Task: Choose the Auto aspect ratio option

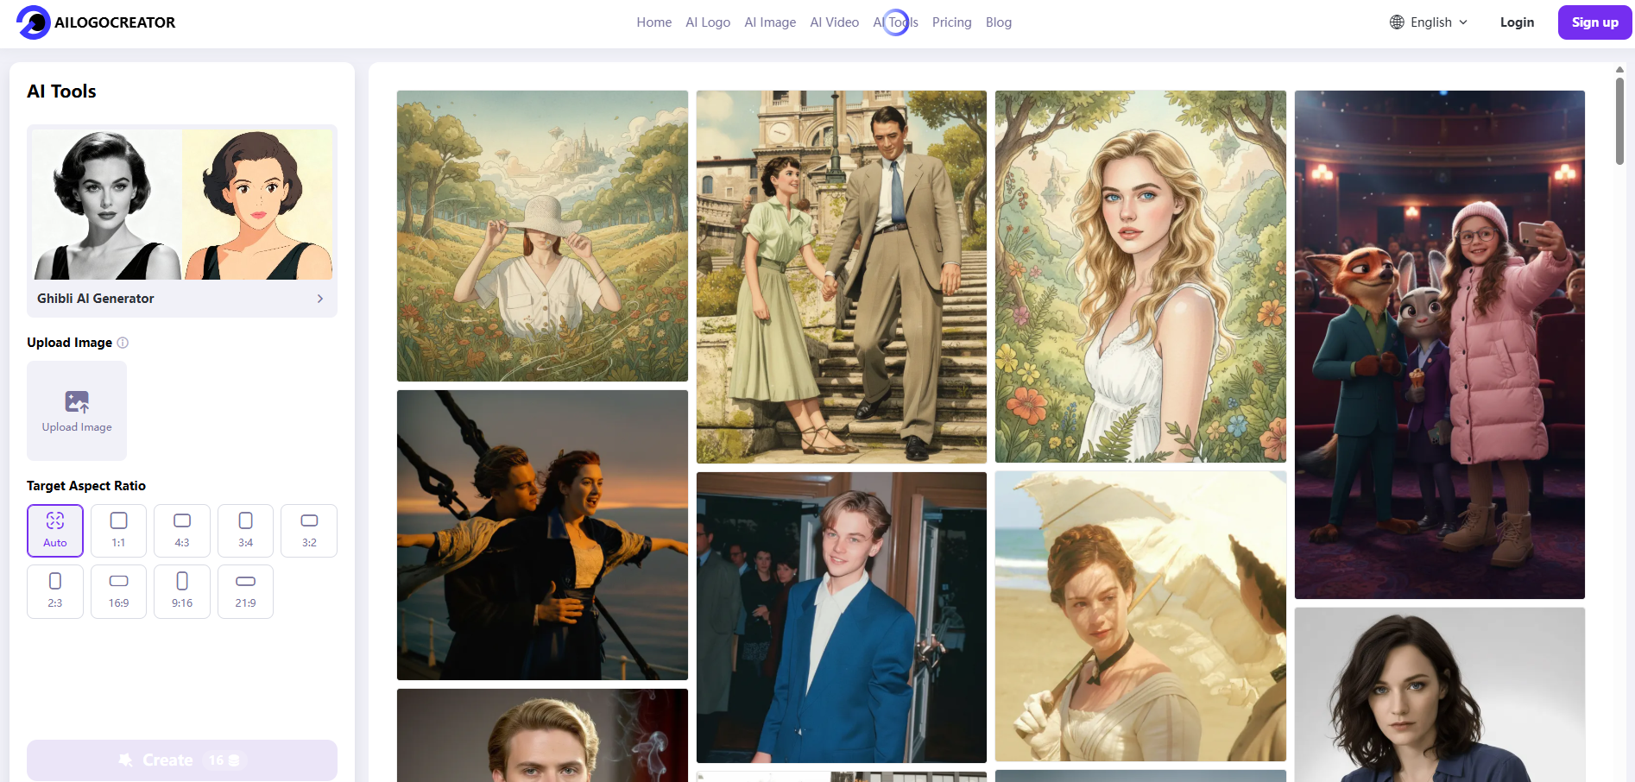Action: pos(55,531)
